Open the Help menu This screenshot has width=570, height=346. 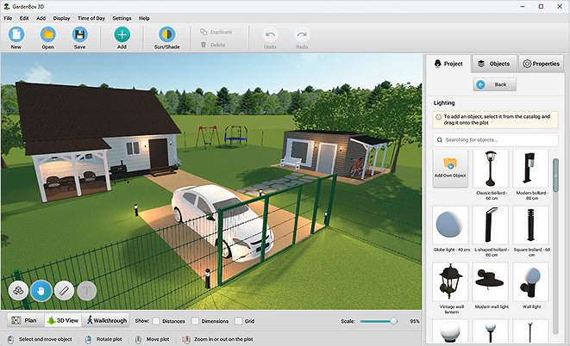tap(144, 18)
